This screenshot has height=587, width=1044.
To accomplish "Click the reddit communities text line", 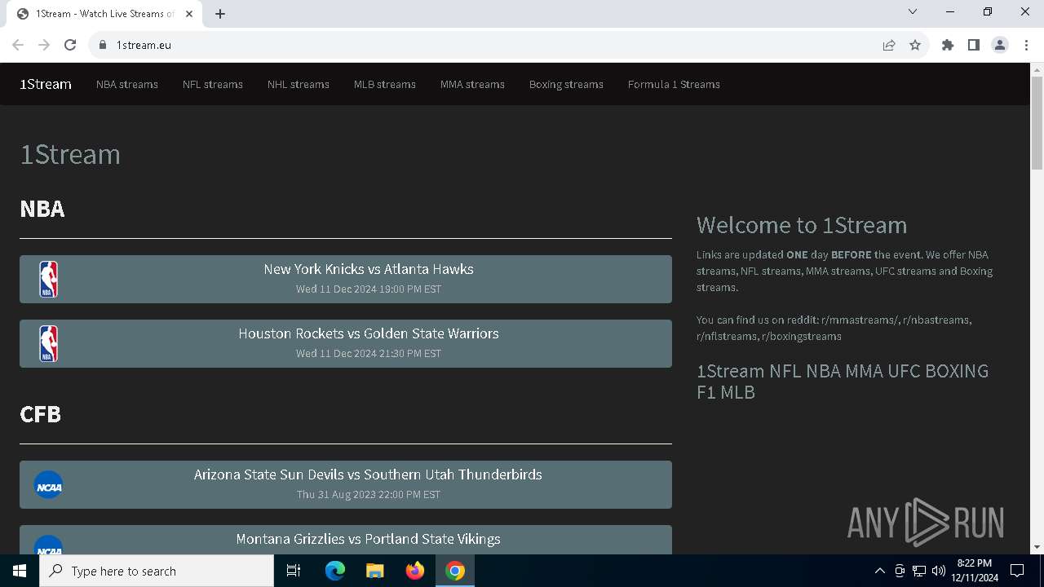I will point(834,328).
